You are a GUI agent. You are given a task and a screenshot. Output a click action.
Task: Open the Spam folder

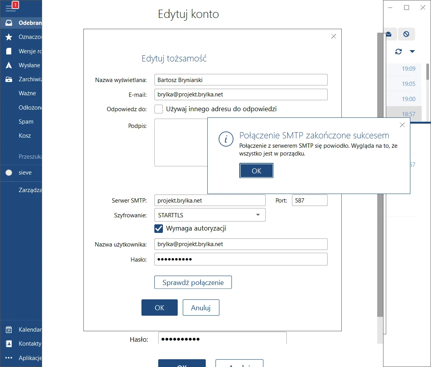26,122
